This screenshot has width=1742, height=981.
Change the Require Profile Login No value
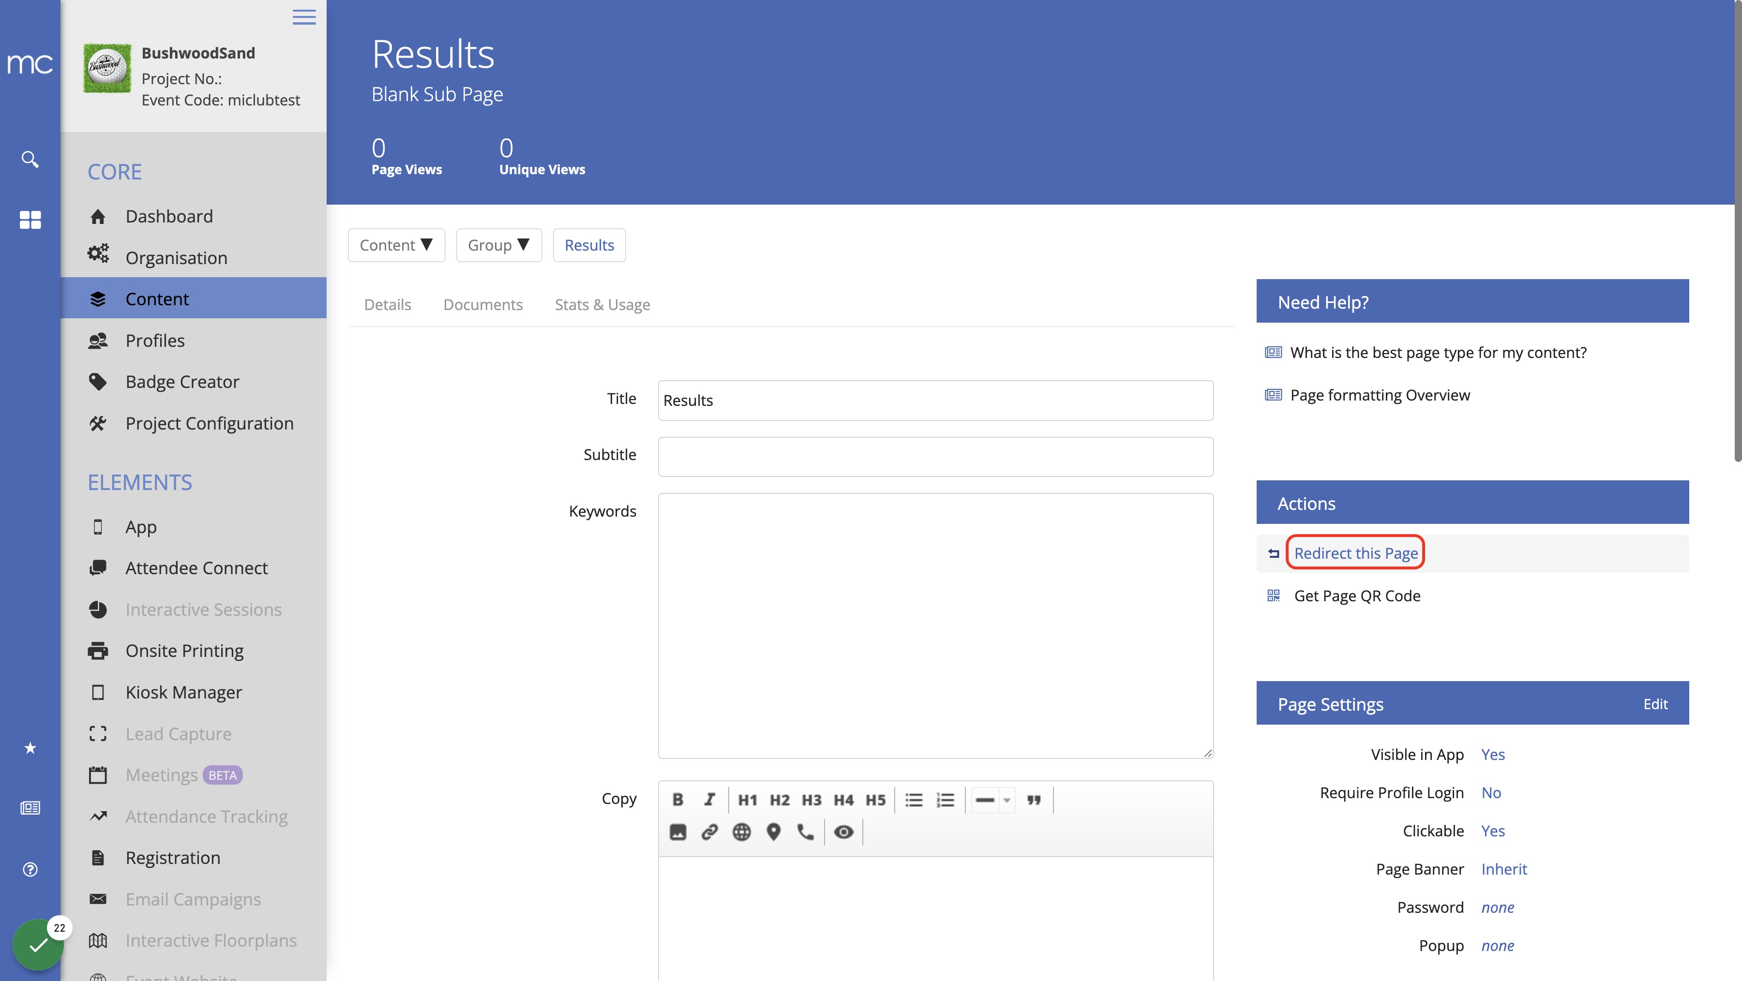pos(1490,792)
